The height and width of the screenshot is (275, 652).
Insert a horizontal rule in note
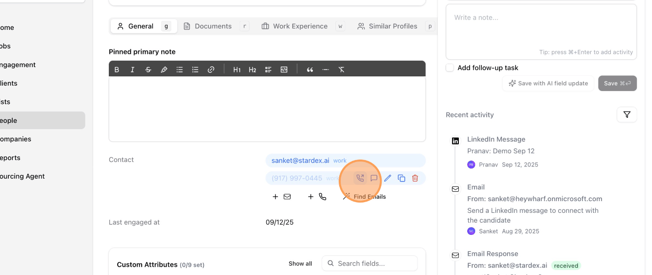tap(326, 69)
